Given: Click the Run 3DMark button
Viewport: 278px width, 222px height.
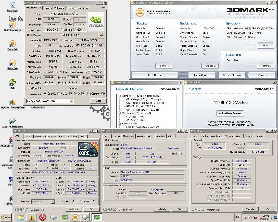Looking at the screenshot, I should pos(154,75).
